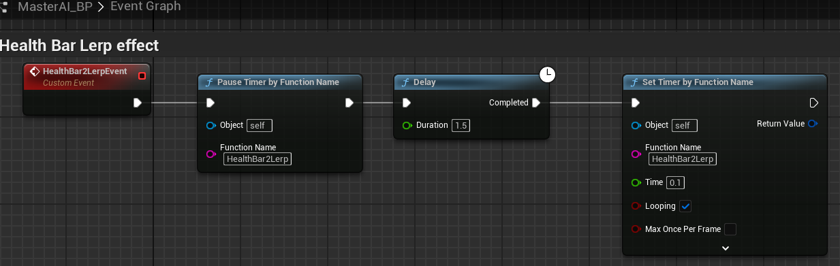Click Set Timer Object self field

coord(684,125)
